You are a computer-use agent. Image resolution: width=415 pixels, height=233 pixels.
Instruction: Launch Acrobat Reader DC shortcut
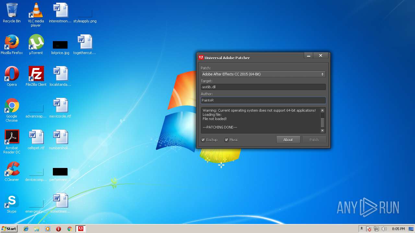tap(12, 142)
